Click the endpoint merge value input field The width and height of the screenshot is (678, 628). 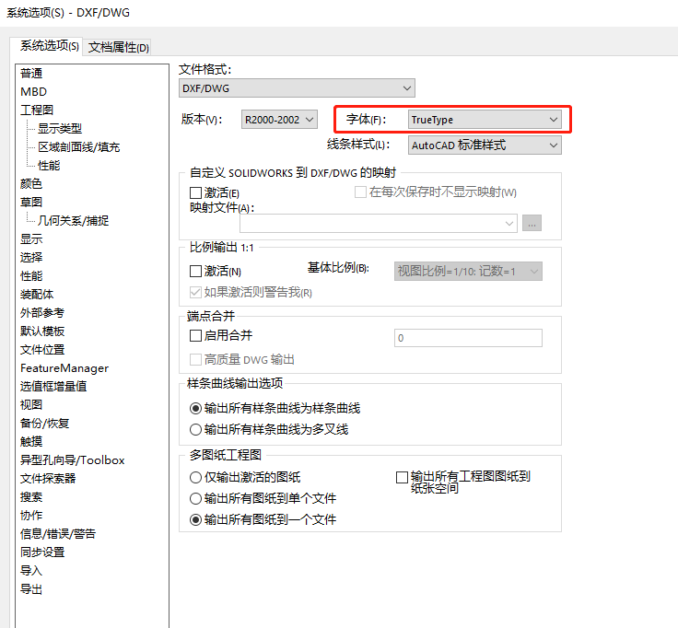467,338
